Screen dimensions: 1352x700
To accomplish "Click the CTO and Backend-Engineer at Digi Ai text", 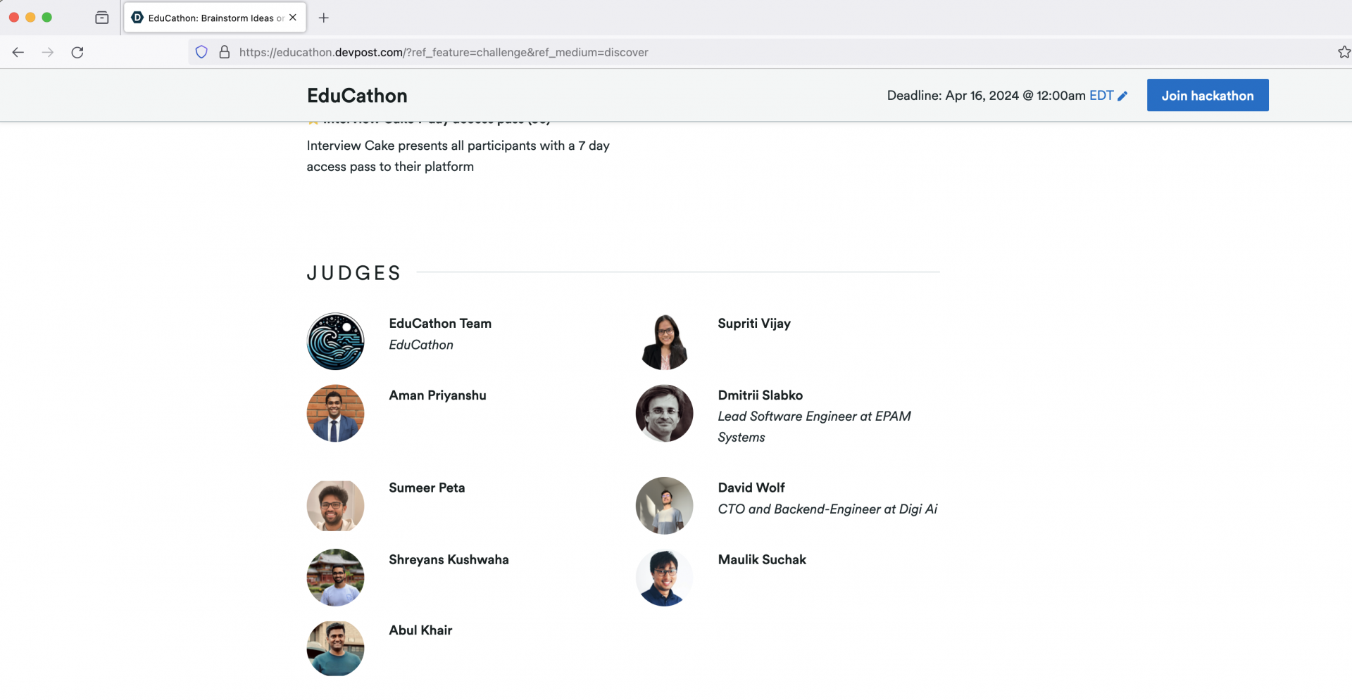I will [827, 509].
